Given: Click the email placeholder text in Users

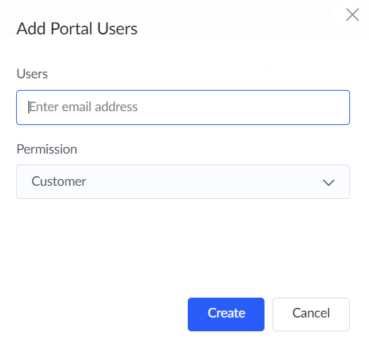Looking at the screenshot, I should point(83,107).
